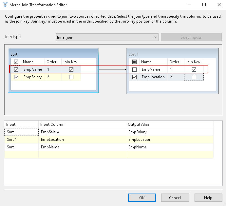Edit the EmpLocation Output Alias cell
The width and height of the screenshot is (226, 206).
(170, 140)
